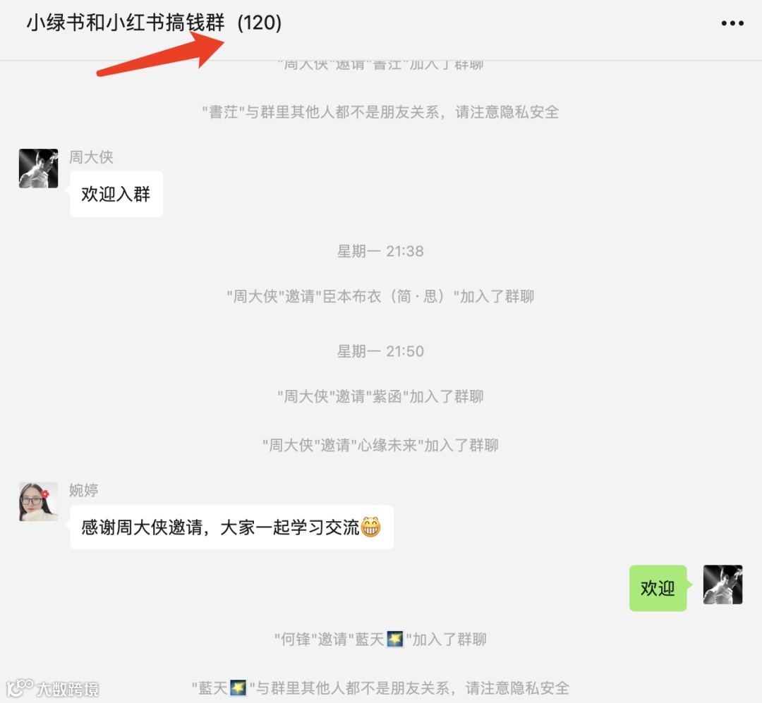The height and width of the screenshot is (703, 762).
Task: Click 周大侠's avatar beside 欢迎入群
Action: (38, 169)
